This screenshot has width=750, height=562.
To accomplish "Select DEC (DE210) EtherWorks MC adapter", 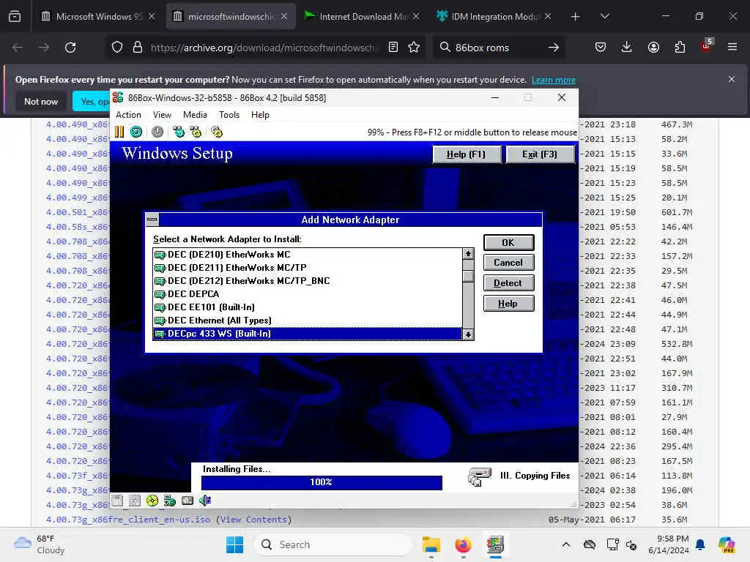I will pyautogui.click(x=307, y=254).
